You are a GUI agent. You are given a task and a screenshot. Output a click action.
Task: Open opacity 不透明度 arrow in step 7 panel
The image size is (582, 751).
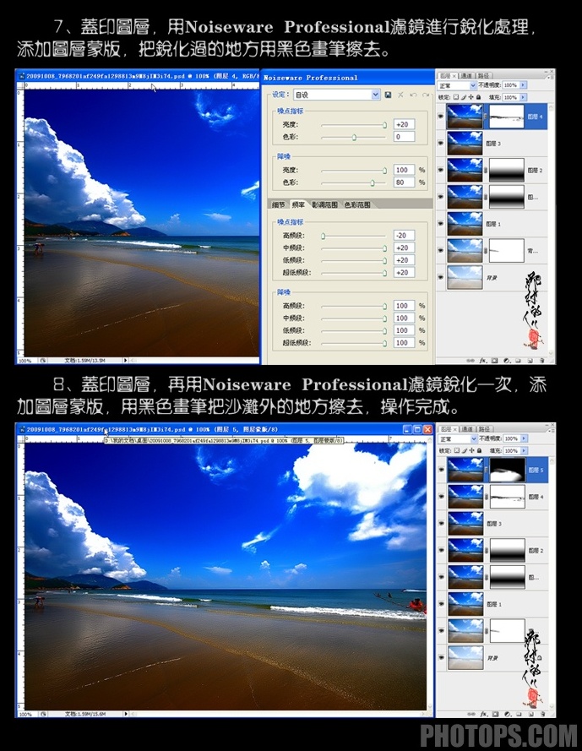point(523,85)
